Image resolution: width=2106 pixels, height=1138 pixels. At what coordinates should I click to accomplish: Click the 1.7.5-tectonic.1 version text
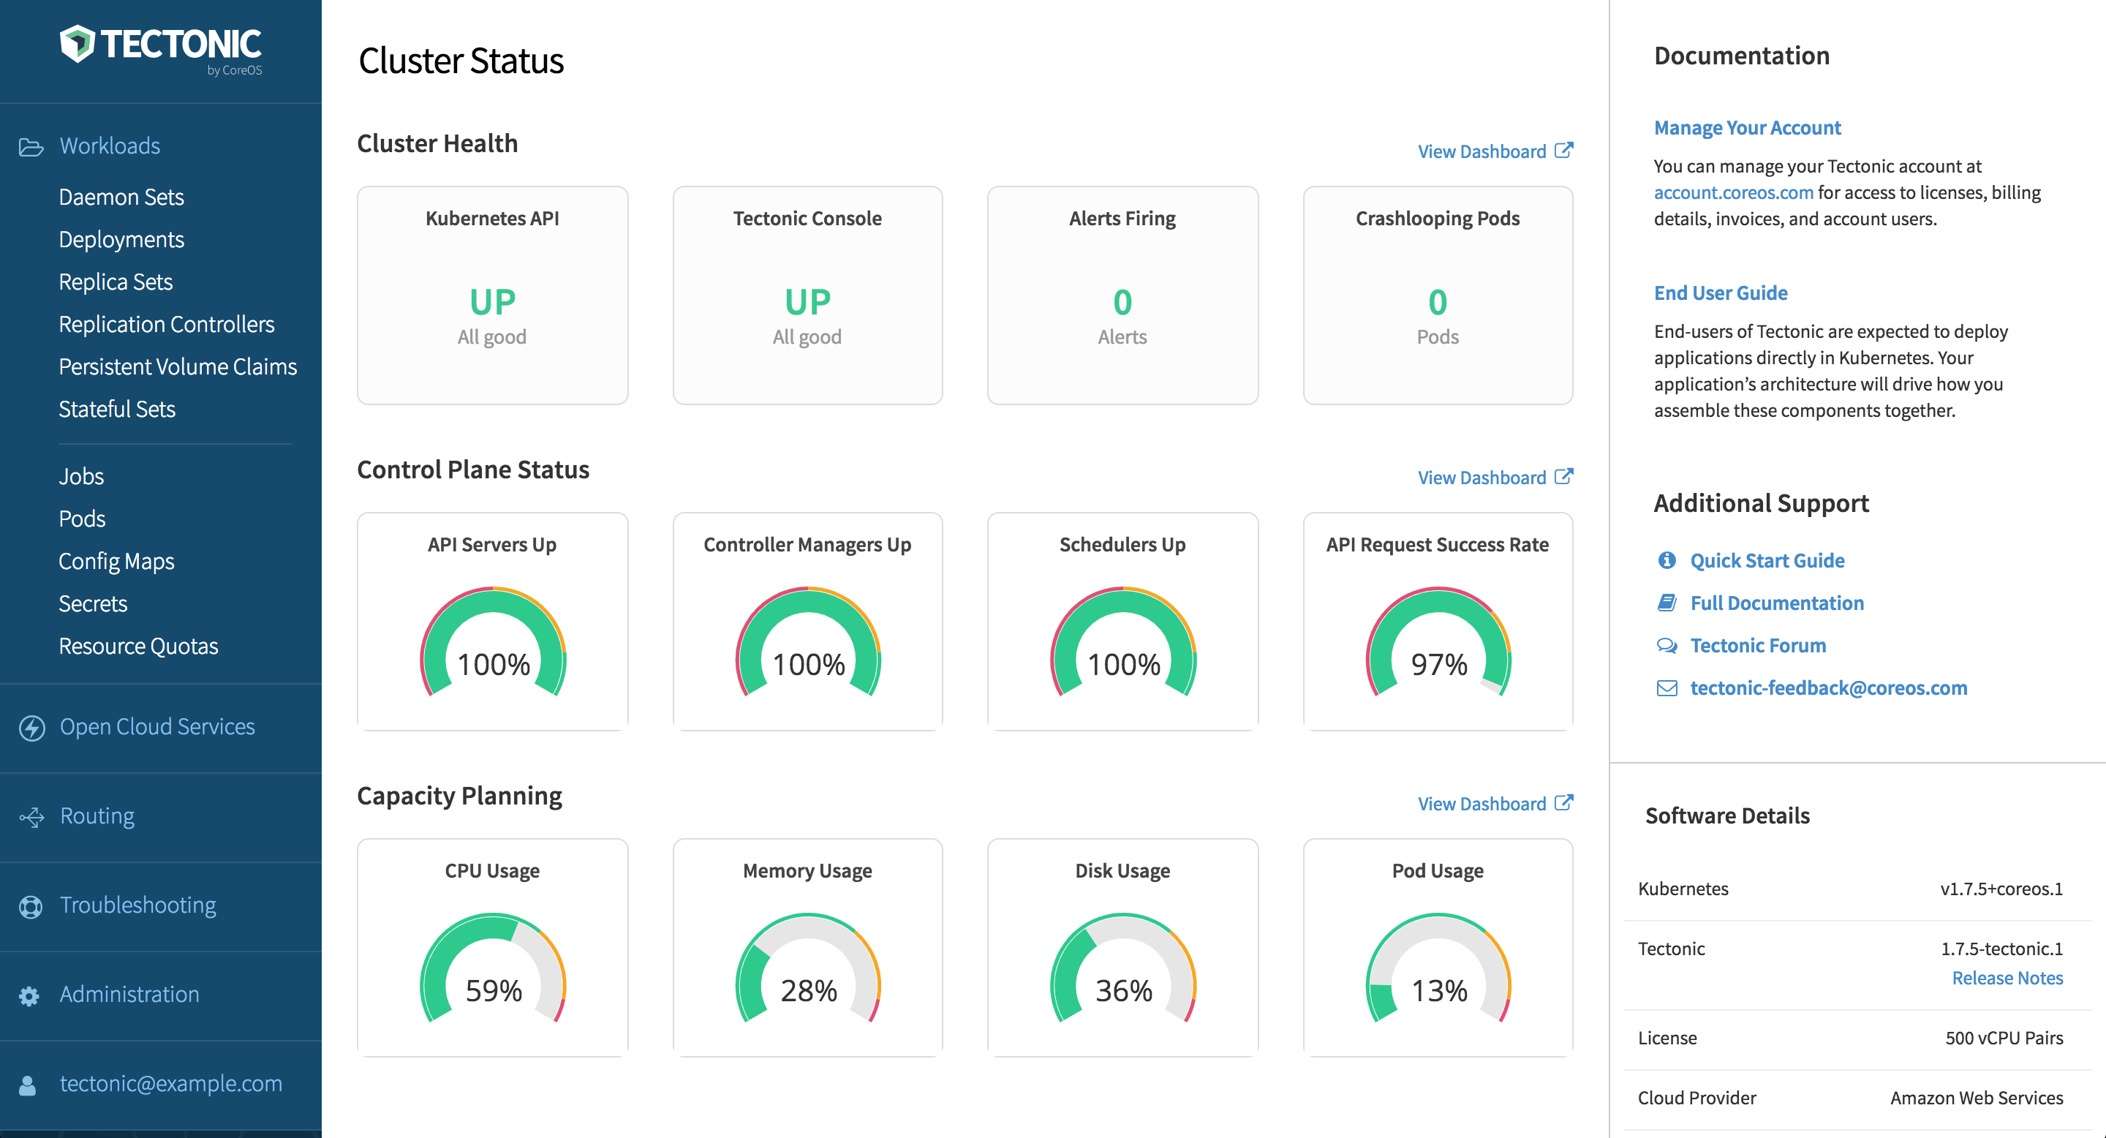click(2001, 949)
